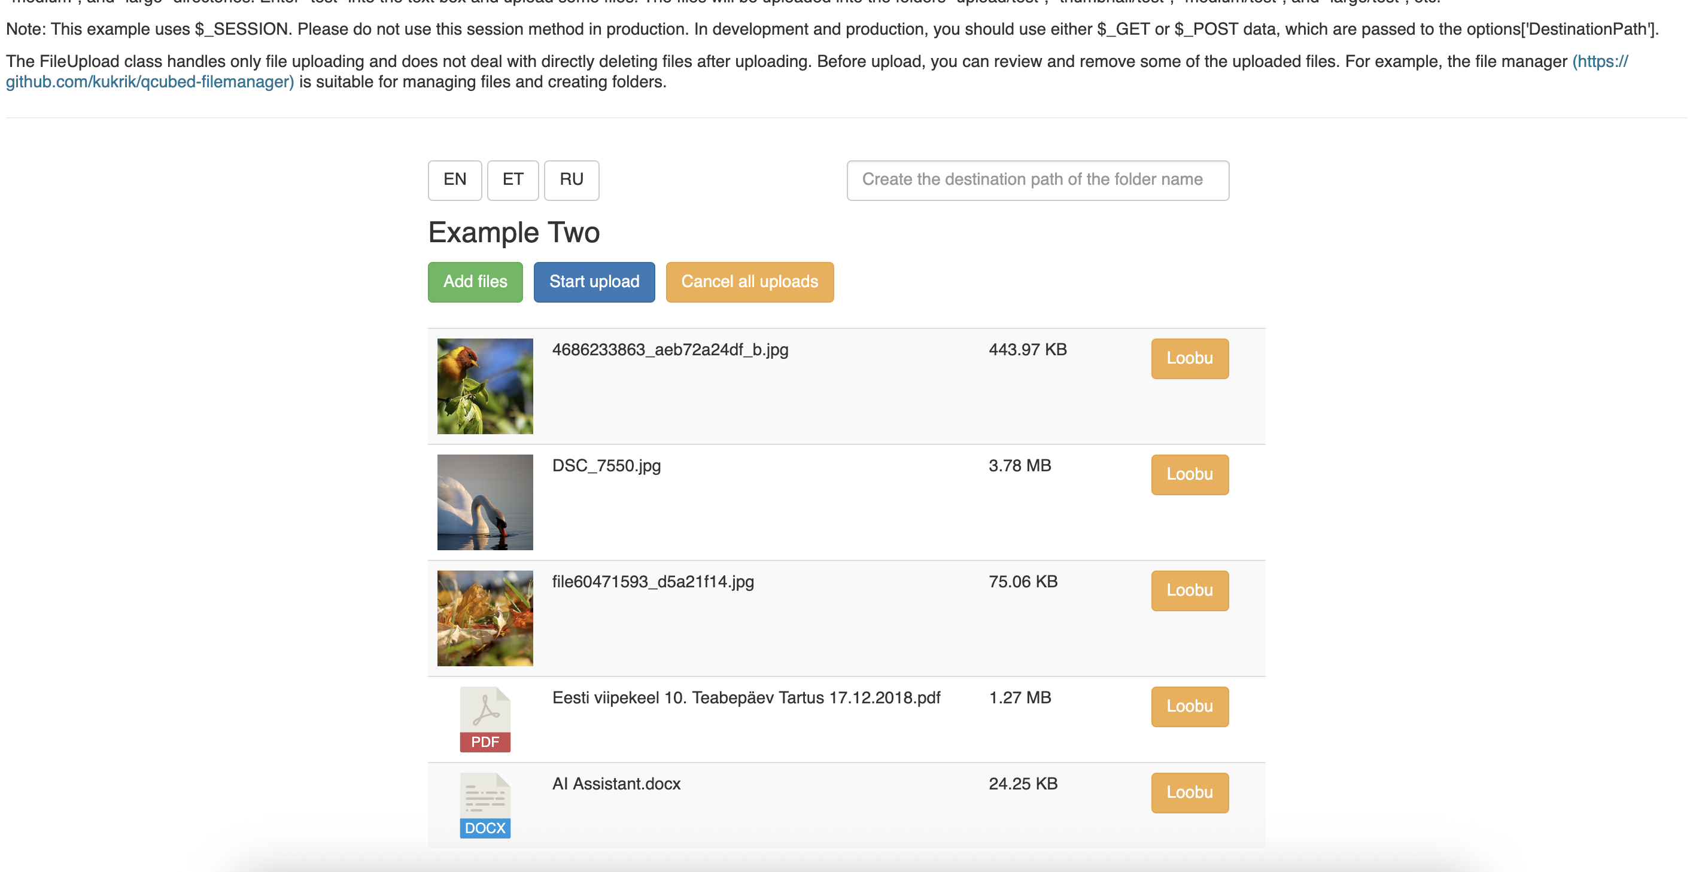The height and width of the screenshot is (872, 1696).
Task: Click the DOCX file type icon
Action: pyautogui.click(x=485, y=805)
